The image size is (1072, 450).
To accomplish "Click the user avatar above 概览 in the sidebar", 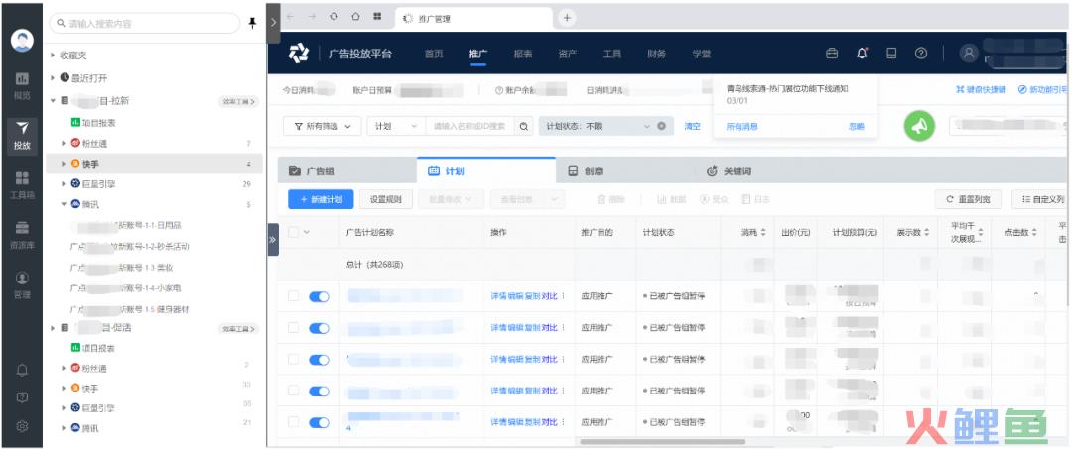I will click(22, 41).
